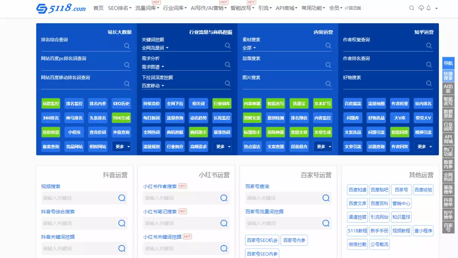This screenshot has width=458, height=258.
Task: Open the 站群监控 tool button
Action: point(51,103)
